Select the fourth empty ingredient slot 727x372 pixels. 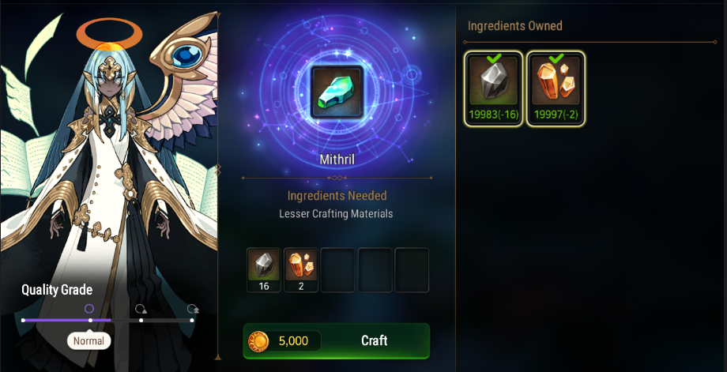[x=375, y=270]
